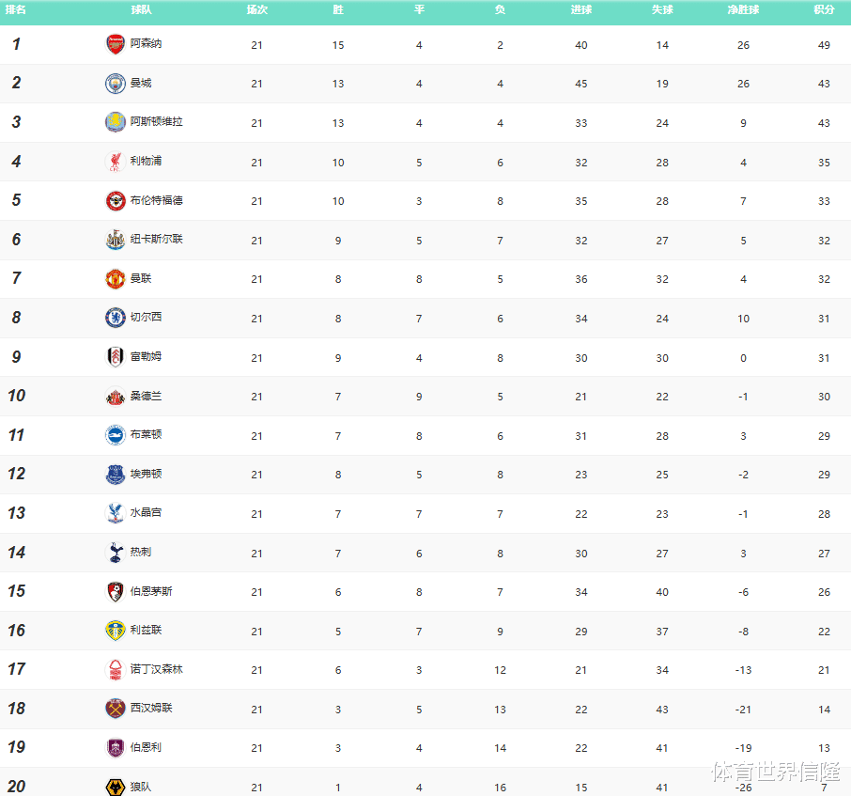Click the Newcastle United crest icon
This screenshot has width=851, height=796.
[x=115, y=240]
